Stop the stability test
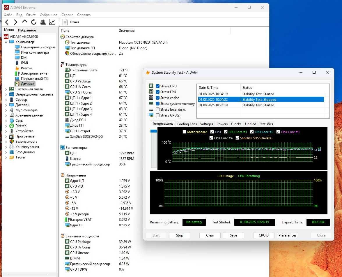 click(x=180, y=235)
